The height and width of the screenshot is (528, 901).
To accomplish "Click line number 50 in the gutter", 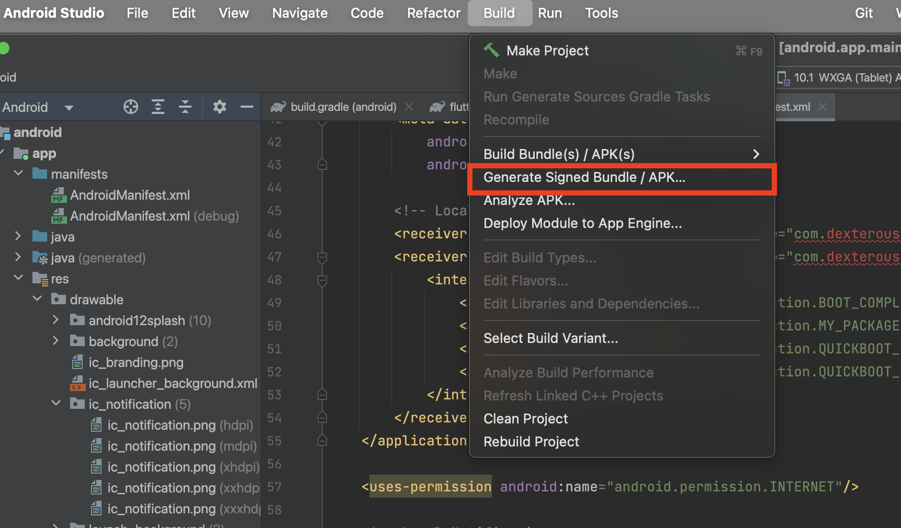I will (x=275, y=326).
